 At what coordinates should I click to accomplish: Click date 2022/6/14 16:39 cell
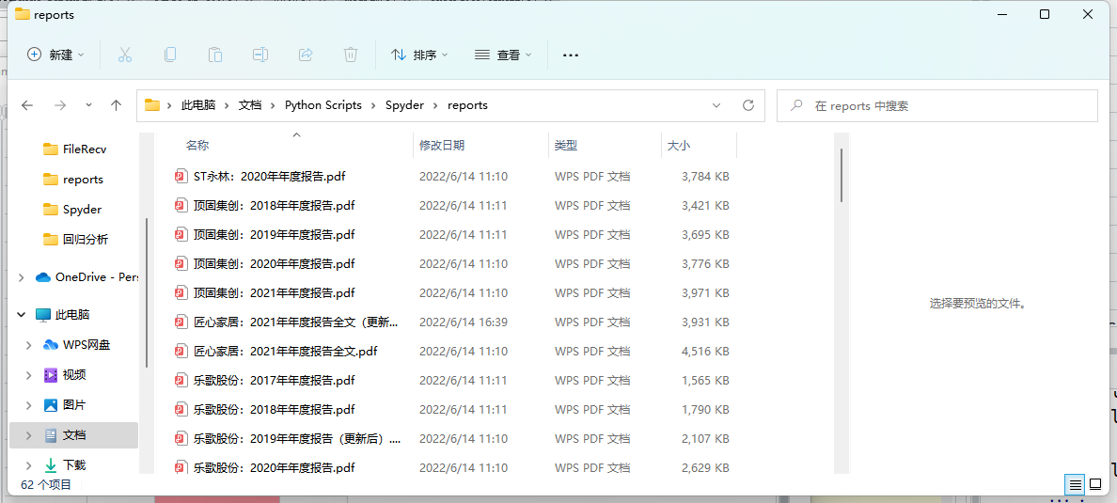pyautogui.click(x=463, y=322)
